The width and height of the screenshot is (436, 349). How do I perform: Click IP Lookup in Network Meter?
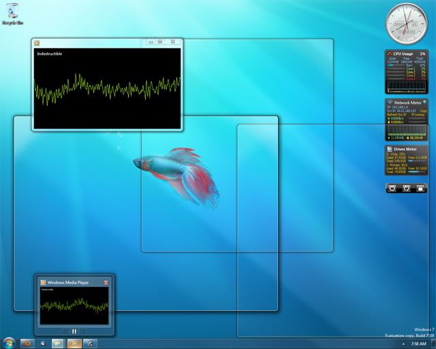pyautogui.click(x=419, y=114)
